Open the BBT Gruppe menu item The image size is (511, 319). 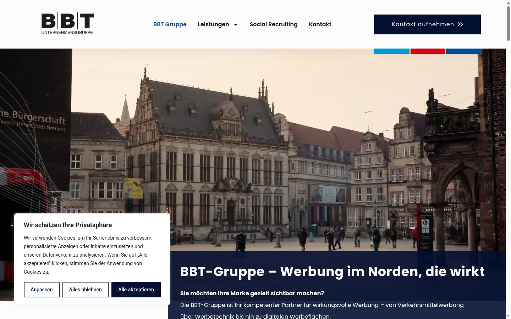click(170, 24)
